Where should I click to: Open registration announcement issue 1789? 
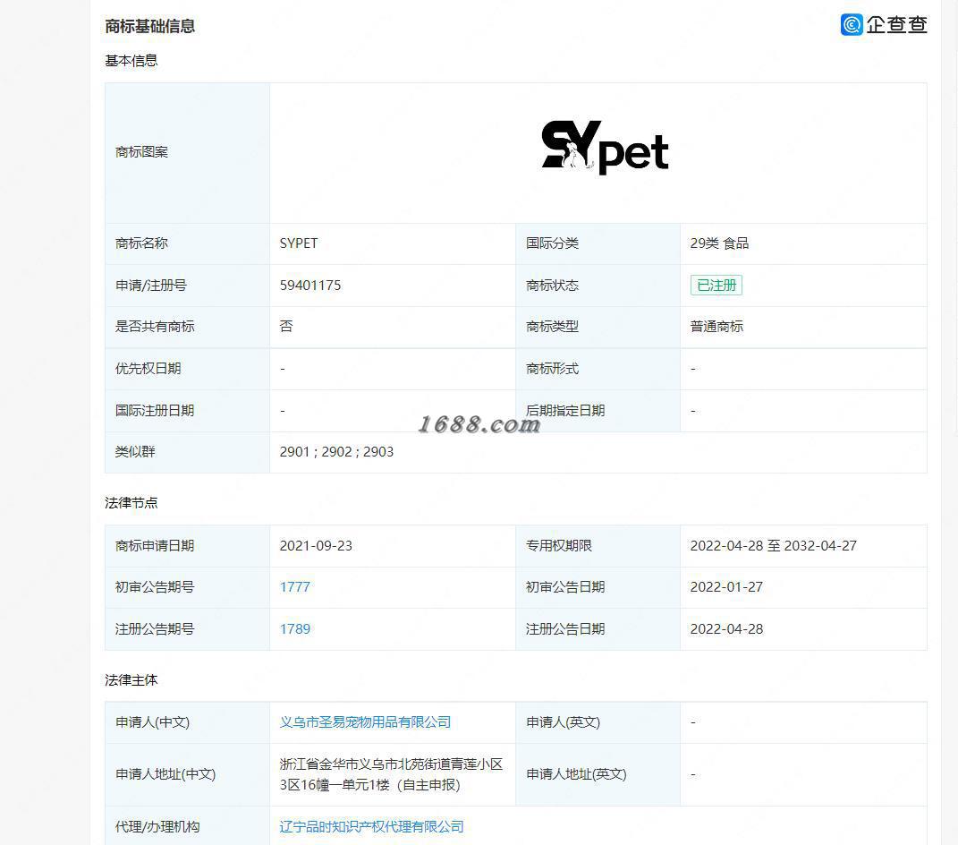[294, 628]
